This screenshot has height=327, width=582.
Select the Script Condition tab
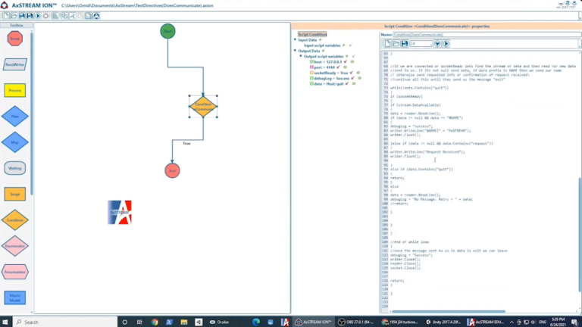312,34
